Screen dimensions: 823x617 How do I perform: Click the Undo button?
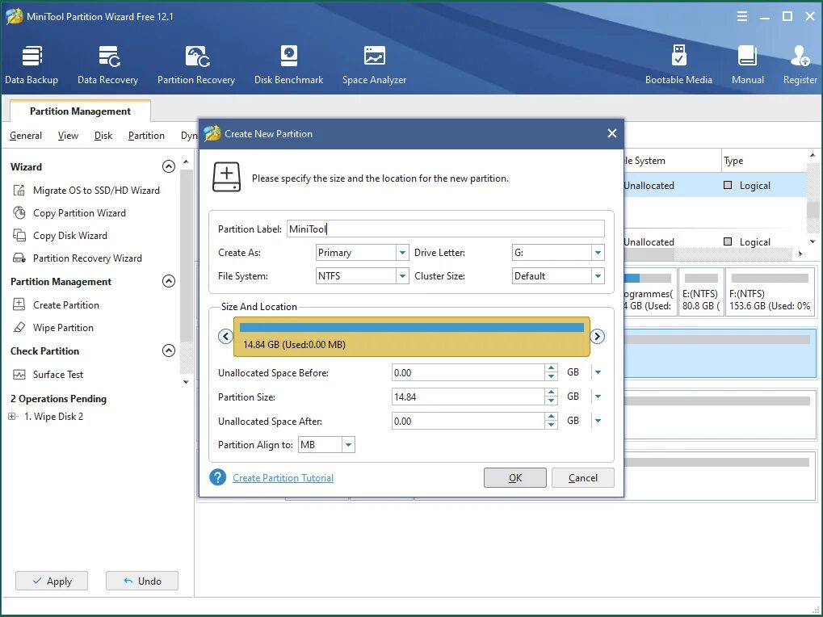(141, 581)
